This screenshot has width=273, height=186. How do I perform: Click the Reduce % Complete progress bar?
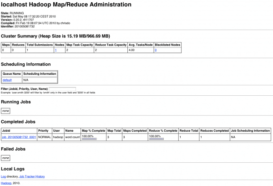click(x=157, y=139)
